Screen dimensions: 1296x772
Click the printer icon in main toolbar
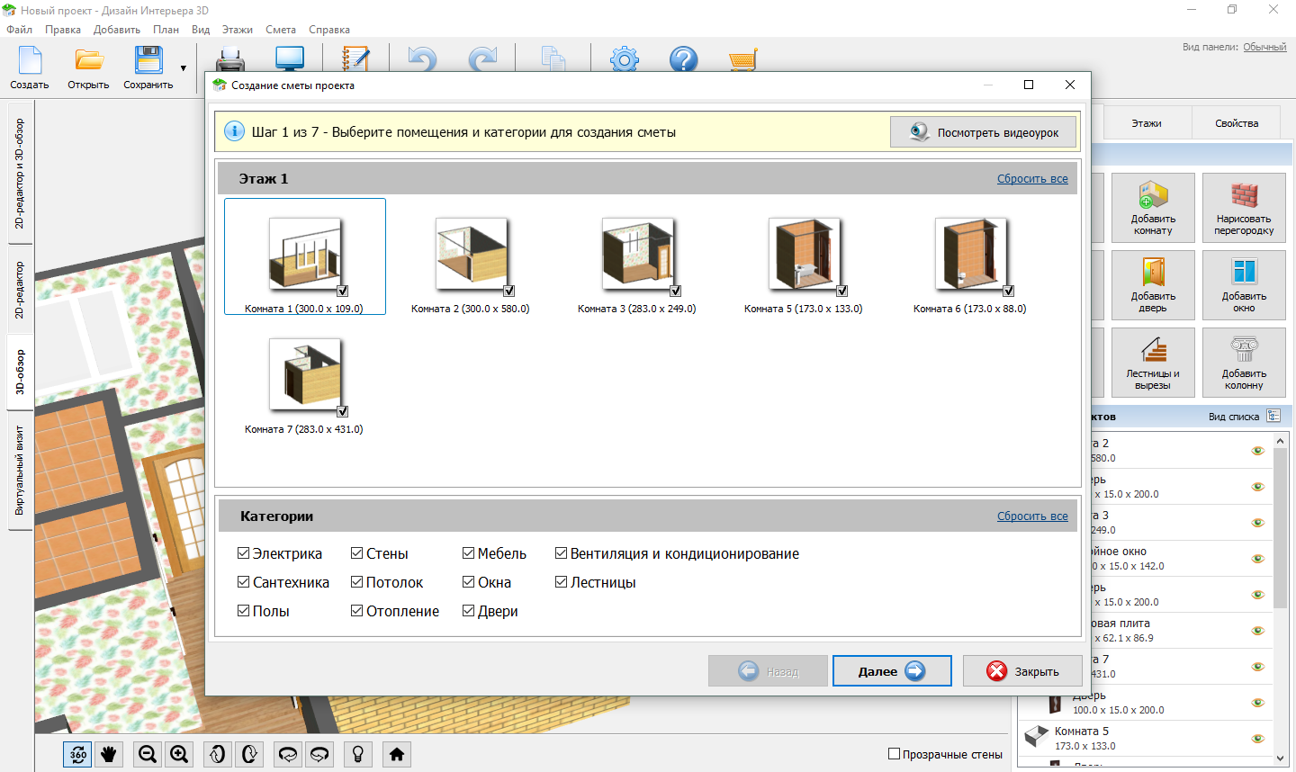231,59
